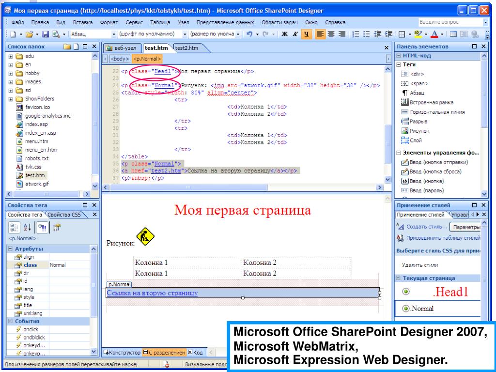Open the Абзац style dropdown
496x372 pixels.
(114, 35)
